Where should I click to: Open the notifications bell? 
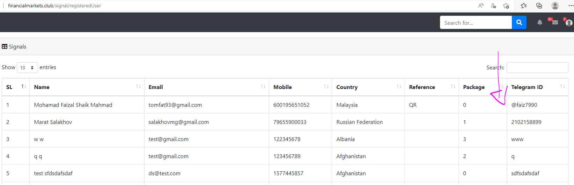pos(539,23)
